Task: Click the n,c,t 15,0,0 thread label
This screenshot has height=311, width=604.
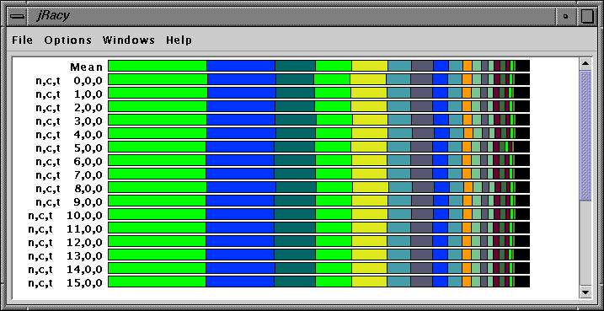Action: pos(65,283)
